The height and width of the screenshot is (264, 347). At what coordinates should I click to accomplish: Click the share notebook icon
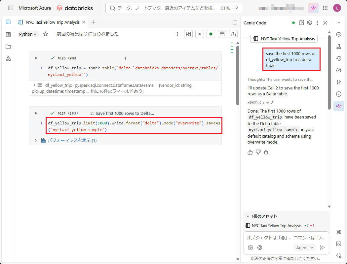tap(233, 34)
